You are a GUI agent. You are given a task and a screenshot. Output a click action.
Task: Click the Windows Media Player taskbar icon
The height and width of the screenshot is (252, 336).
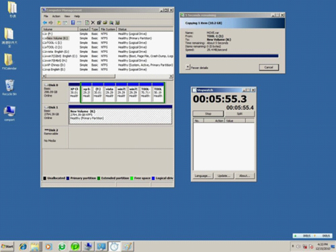(x=48, y=247)
